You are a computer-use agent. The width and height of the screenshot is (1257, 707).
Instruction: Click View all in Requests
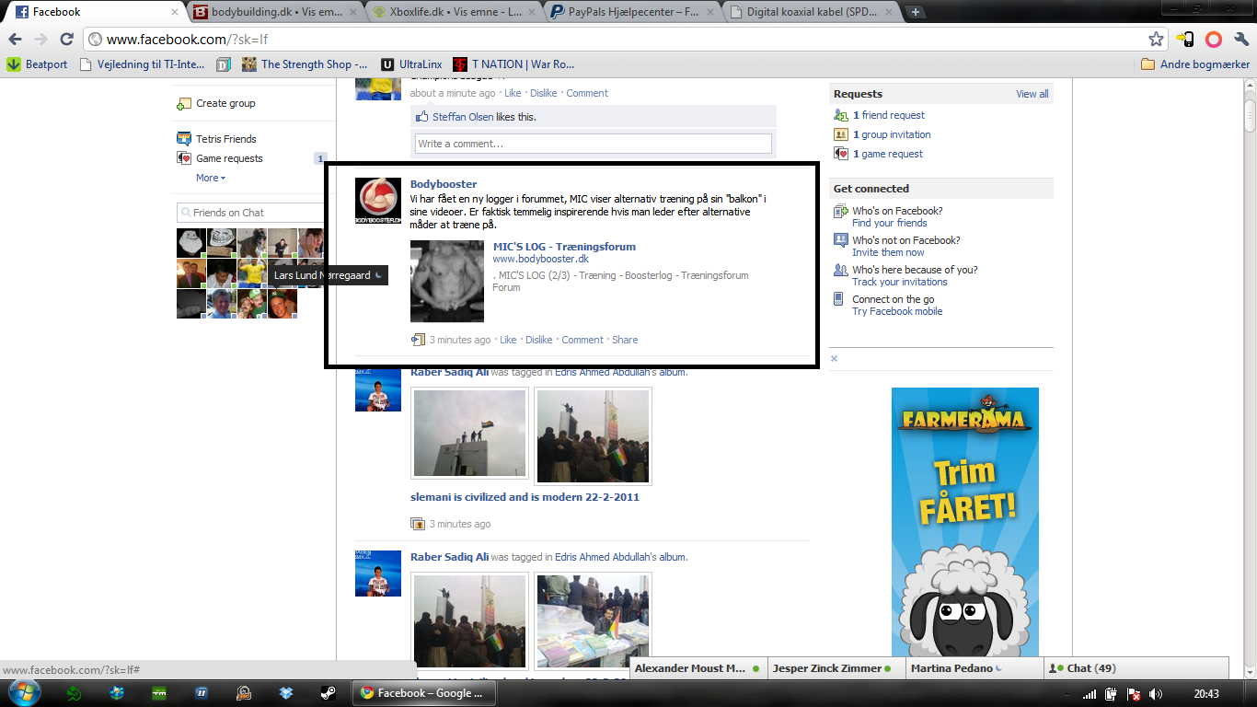click(1032, 94)
